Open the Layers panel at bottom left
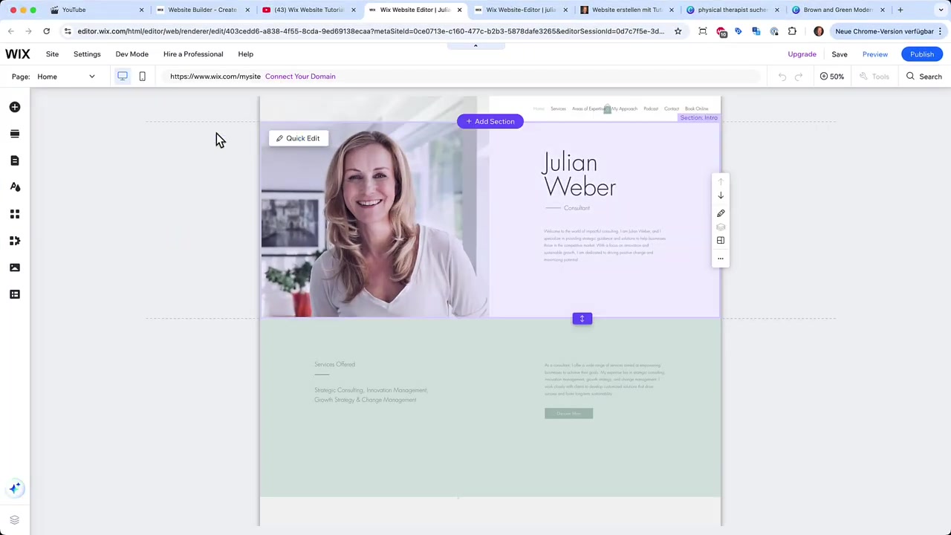This screenshot has width=951, height=535. (15, 520)
